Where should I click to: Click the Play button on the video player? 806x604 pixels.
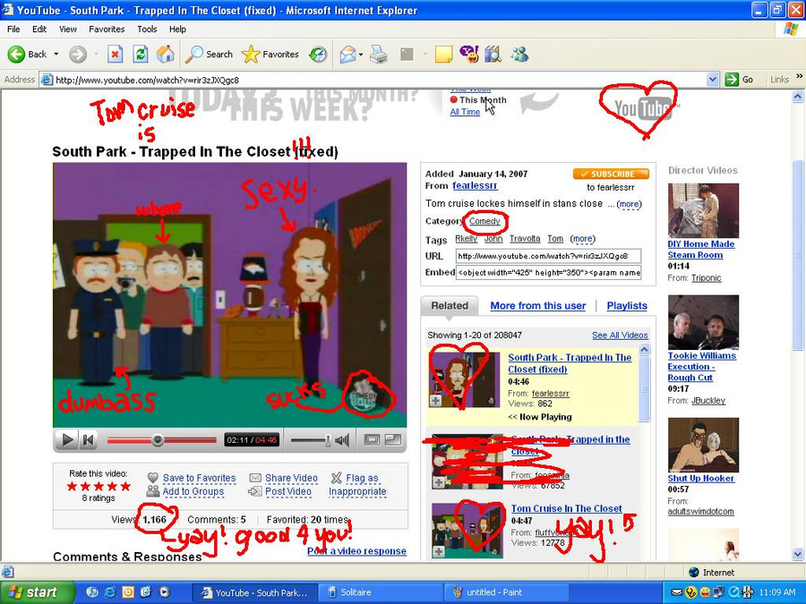[x=67, y=439]
